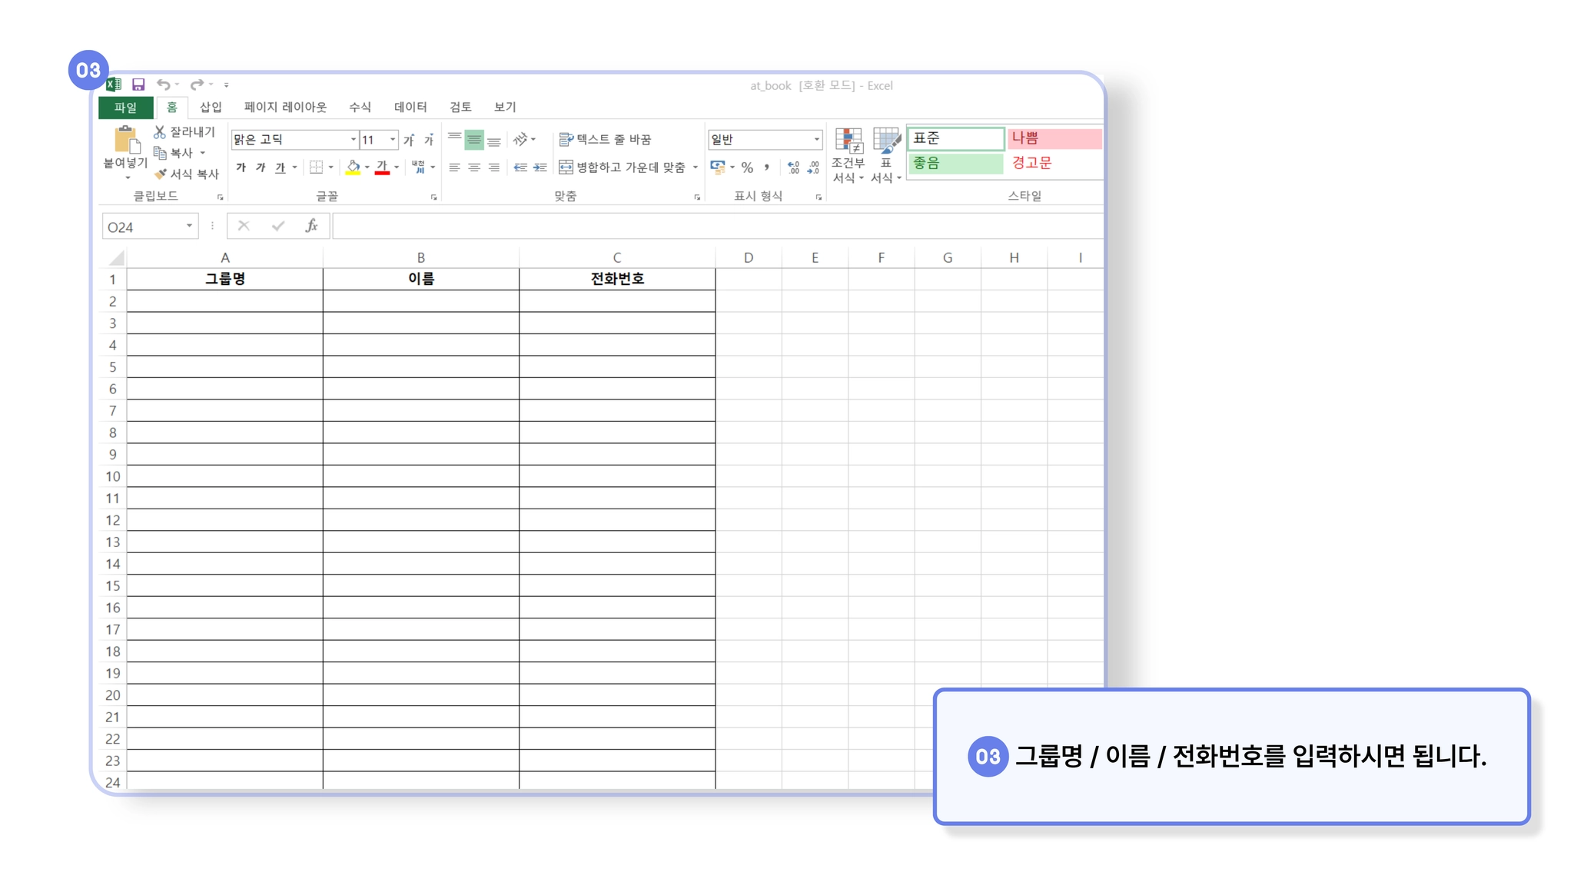Viewport: 1574px width, 885px height.
Task: Click 병합하고 가운데 맞춤 merge button
Action: tap(623, 167)
